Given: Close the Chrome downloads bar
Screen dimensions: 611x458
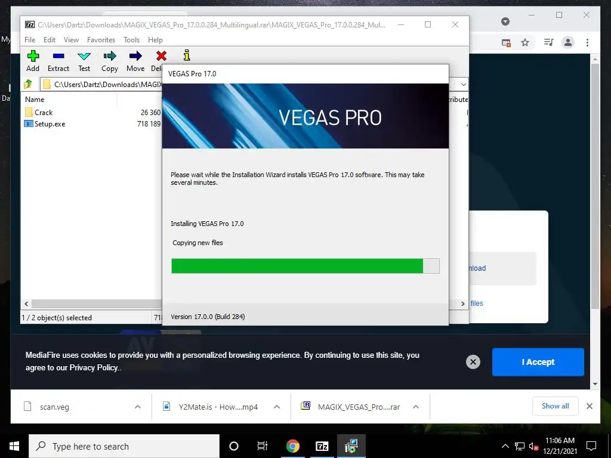Looking at the screenshot, I should [590, 406].
